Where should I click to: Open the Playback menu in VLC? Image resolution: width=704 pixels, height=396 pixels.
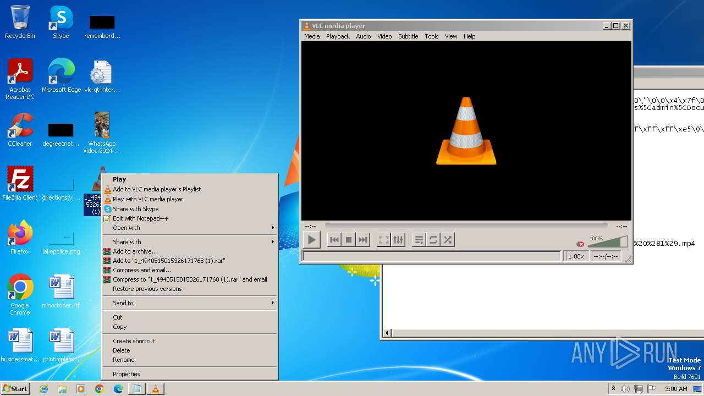pos(338,36)
